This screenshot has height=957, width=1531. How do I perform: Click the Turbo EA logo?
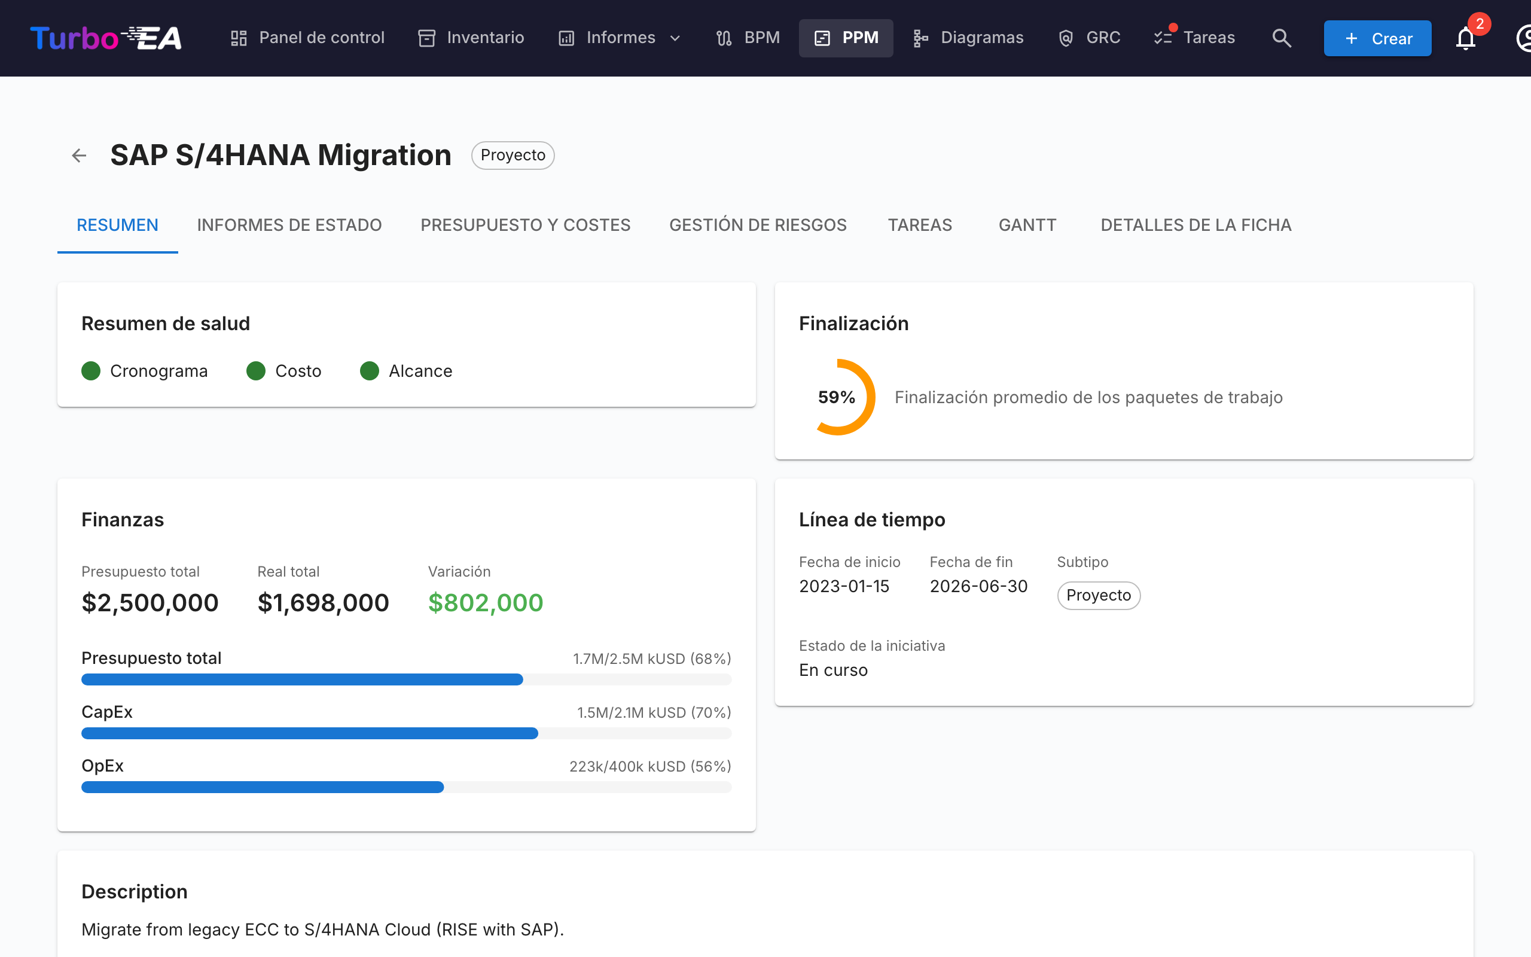click(x=106, y=38)
